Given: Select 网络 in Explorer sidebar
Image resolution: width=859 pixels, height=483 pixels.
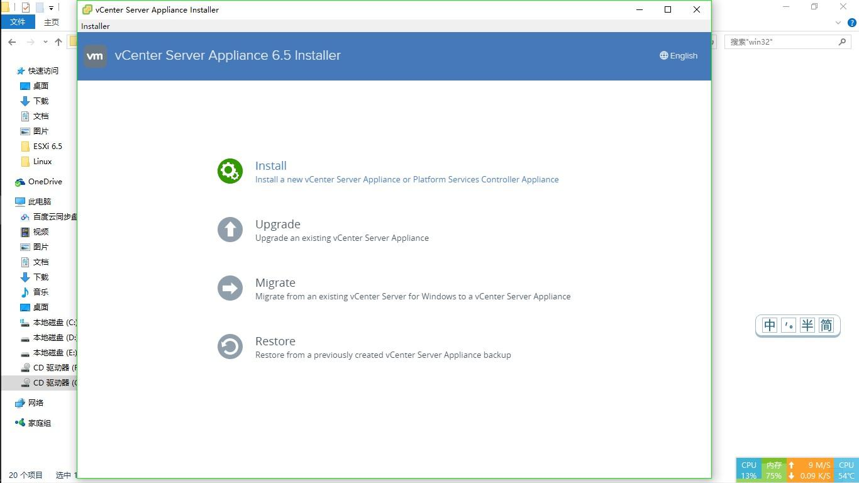Looking at the screenshot, I should point(30,403).
